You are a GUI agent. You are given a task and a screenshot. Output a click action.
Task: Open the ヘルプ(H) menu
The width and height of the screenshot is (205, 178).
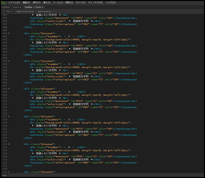(x=110, y=2)
